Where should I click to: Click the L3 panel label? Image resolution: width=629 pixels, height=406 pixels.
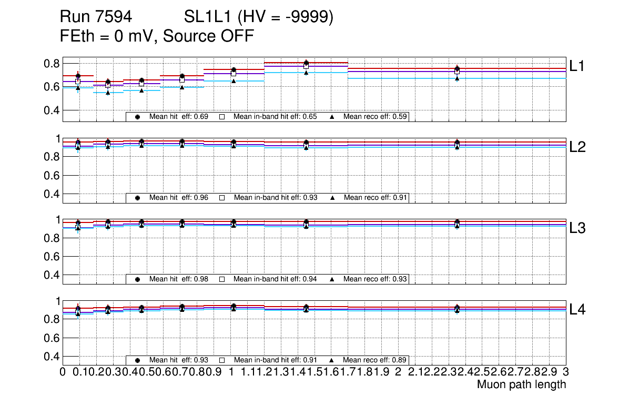point(577,228)
